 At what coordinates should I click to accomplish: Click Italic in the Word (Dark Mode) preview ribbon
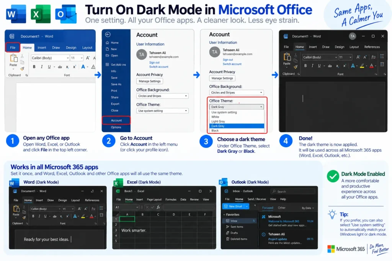point(39,216)
